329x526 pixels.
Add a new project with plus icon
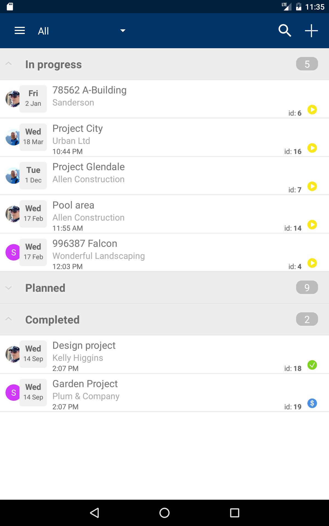[x=311, y=31]
